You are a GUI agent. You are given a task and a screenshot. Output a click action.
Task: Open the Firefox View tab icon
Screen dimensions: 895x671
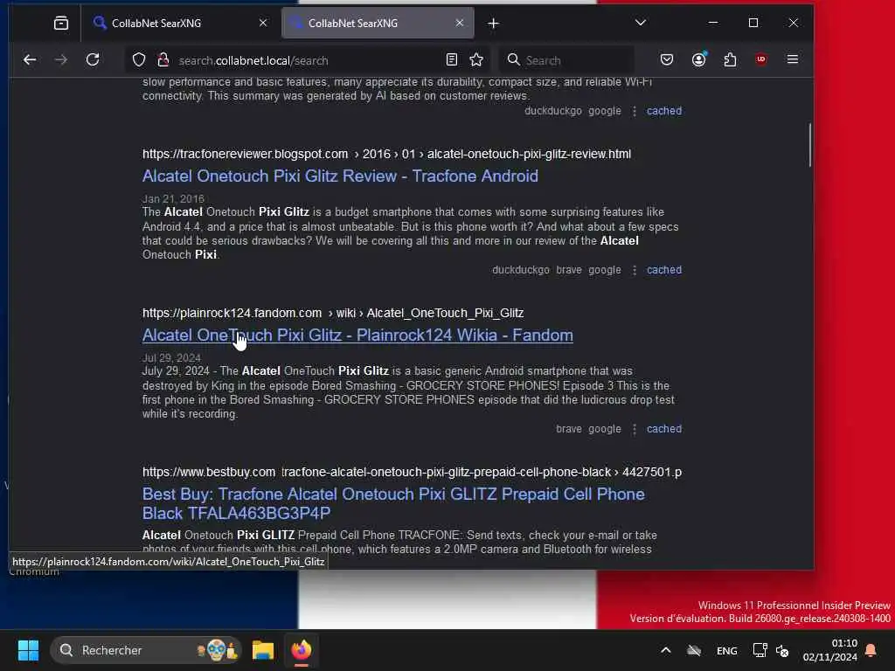coord(60,23)
